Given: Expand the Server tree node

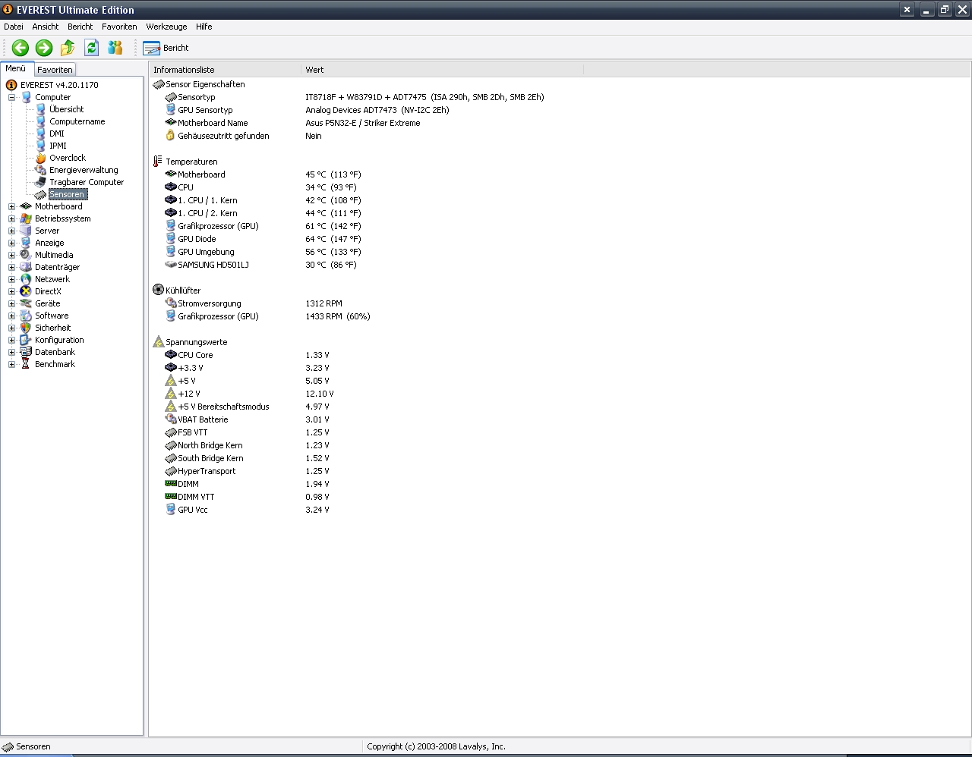Looking at the screenshot, I should pyautogui.click(x=12, y=231).
